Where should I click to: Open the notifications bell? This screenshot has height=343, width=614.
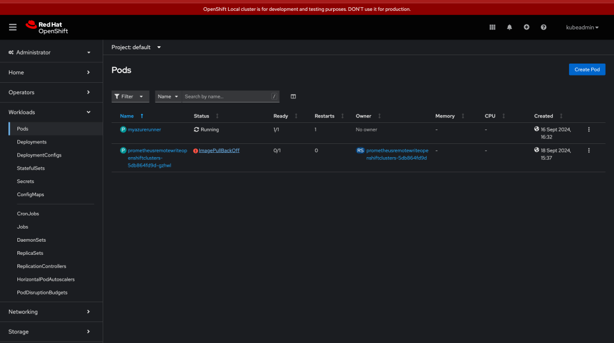point(510,28)
